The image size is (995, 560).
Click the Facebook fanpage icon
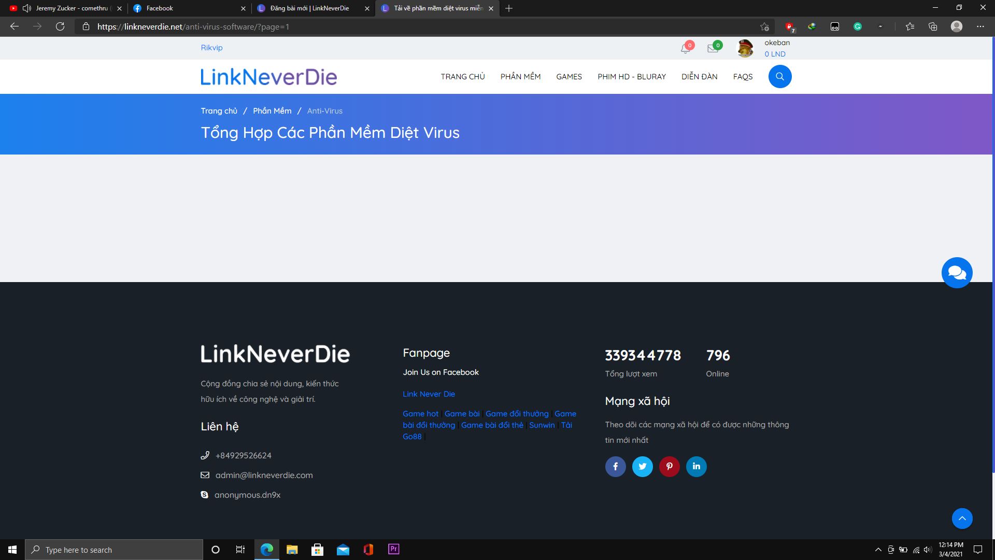[x=614, y=466]
